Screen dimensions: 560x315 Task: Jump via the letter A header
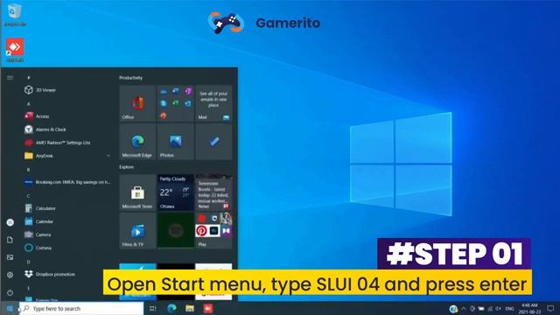point(29,104)
